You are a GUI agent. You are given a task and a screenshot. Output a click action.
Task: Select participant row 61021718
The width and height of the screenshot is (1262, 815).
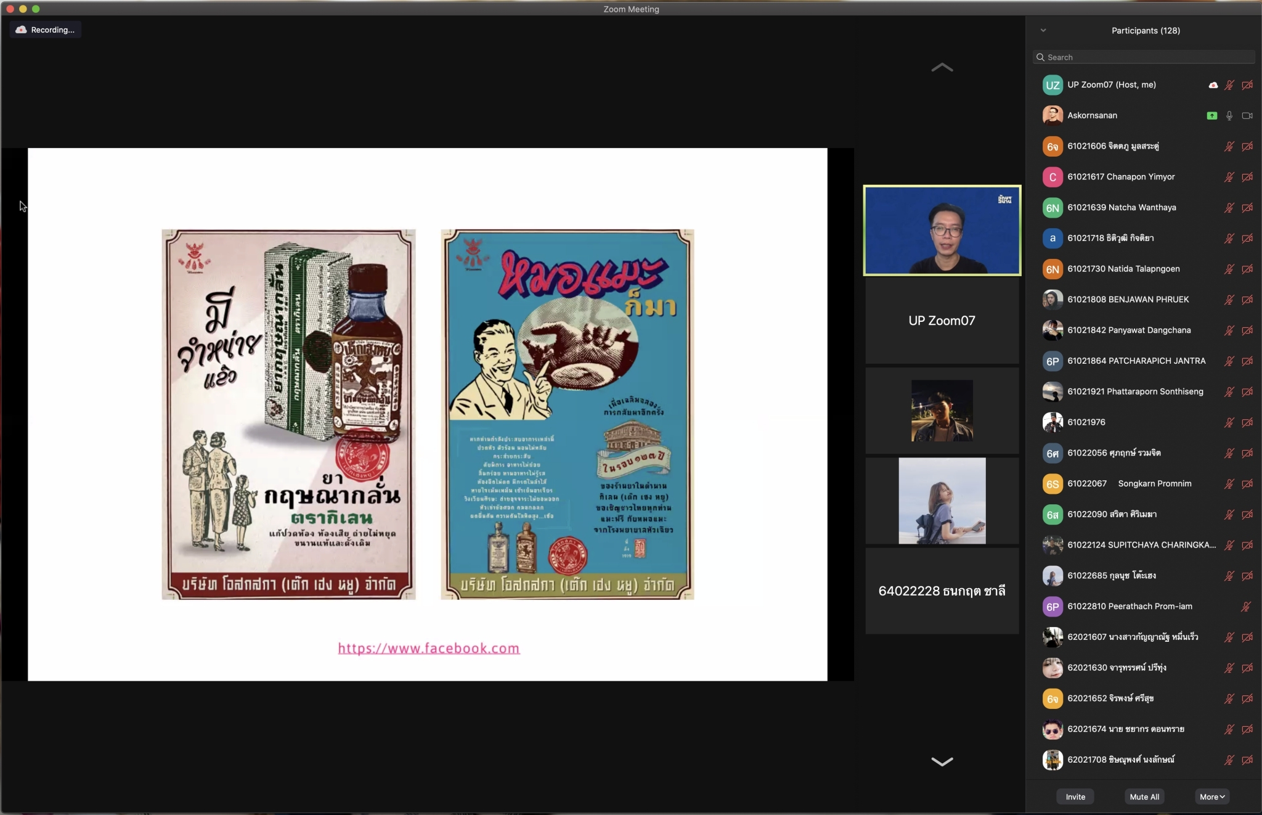click(x=1144, y=238)
